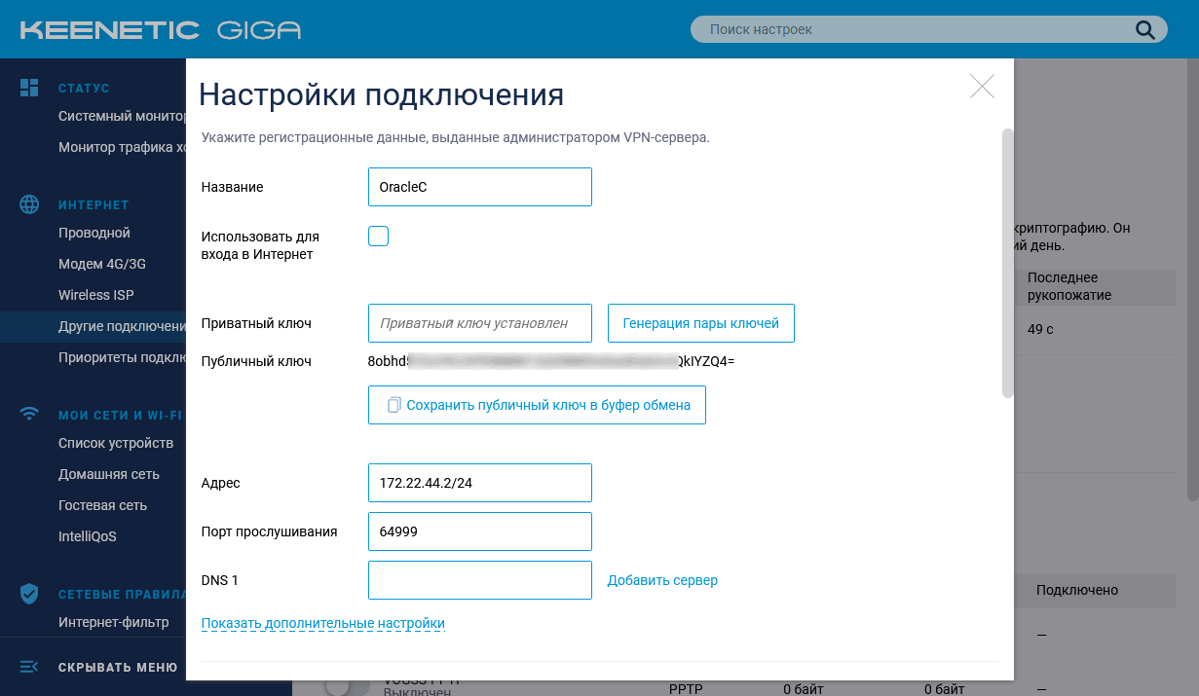
Task: Click the hide-menu icon near Скрывать меню
Action: click(x=28, y=667)
